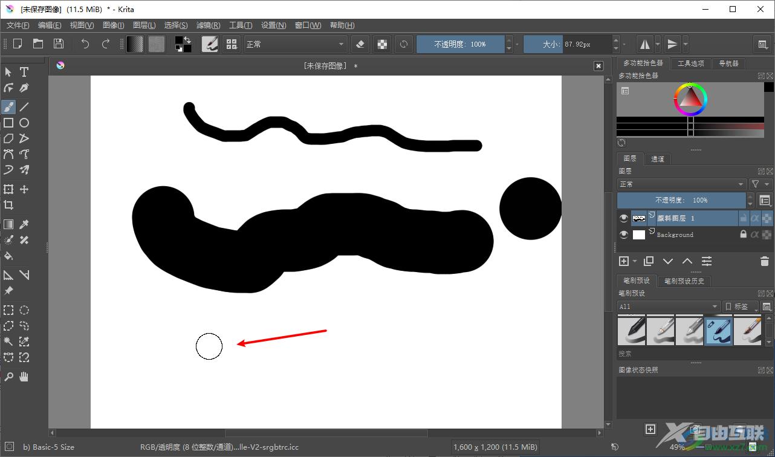Switch to the 工具选项 tab
Screen dimensions: 775x457
tap(690, 63)
